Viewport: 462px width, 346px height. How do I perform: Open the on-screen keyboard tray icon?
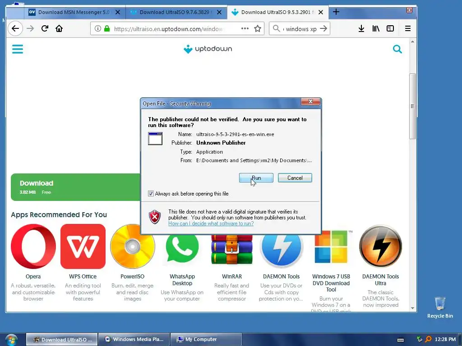(x=401, y=340)
